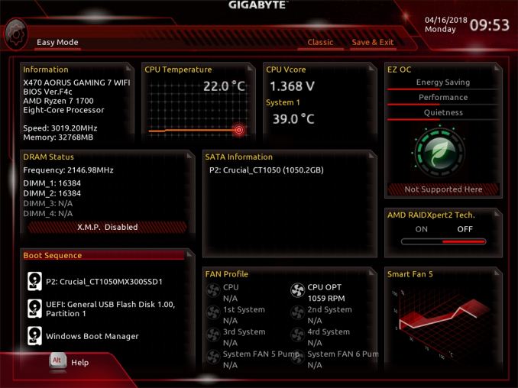The height and width of the screenshot is (388, 518).
Task: Set AMD RAIDXpert2 Tech. to OFF
Action: coord(465,229)
